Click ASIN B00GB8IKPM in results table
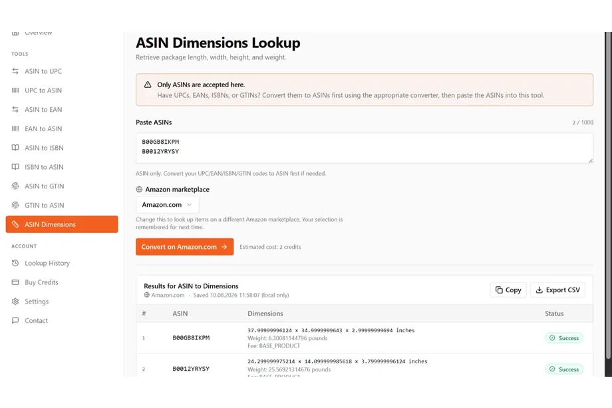The width and height of the screenshot is (612, 408). tap(191, 337)
